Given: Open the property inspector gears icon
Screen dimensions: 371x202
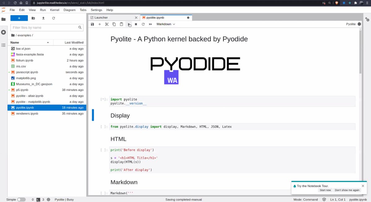Looking at the screenshot, I should [x=367, y=19].
